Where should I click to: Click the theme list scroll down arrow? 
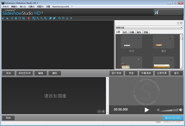[x=181, y=67]
